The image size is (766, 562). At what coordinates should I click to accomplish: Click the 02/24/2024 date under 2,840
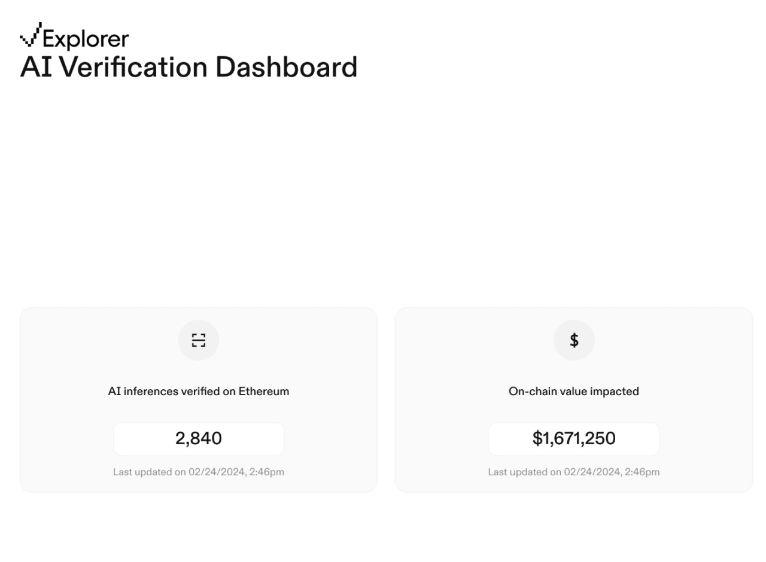(217, 472)
